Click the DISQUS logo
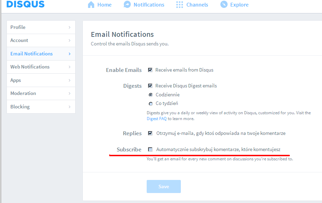This screenshot has width=322, height=203. [x=26, y=4]
